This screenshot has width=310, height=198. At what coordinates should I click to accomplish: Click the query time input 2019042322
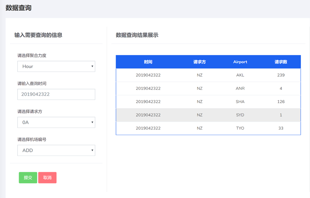coord(56,94)
